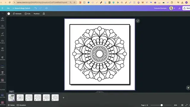
Task: Add a new page with plus button
Action: (64, 97)
